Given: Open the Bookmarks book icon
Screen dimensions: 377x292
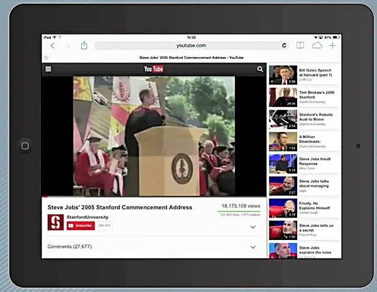Looking at the screenshot, I should pos(300,45).
